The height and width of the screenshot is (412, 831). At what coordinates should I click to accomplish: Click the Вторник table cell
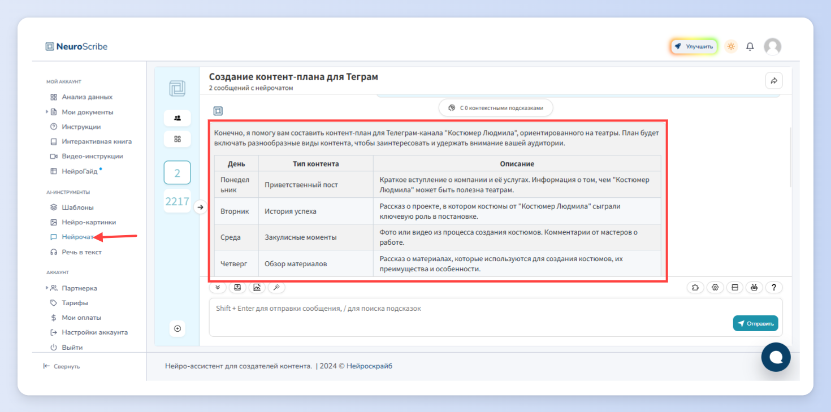pos(236,211)
